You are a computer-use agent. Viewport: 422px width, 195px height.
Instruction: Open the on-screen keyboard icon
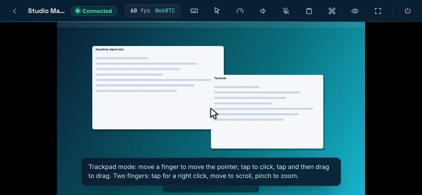click(x=194, y=11)
